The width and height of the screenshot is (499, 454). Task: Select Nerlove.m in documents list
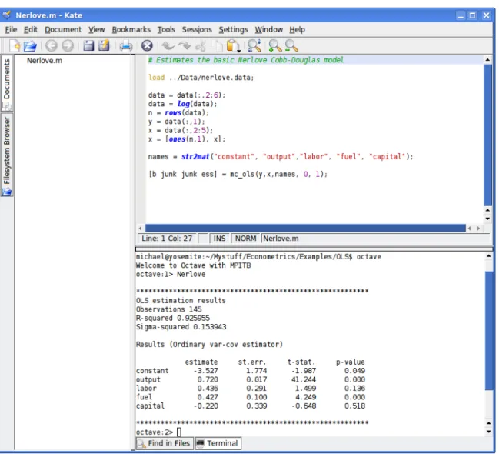click(45, 61)
